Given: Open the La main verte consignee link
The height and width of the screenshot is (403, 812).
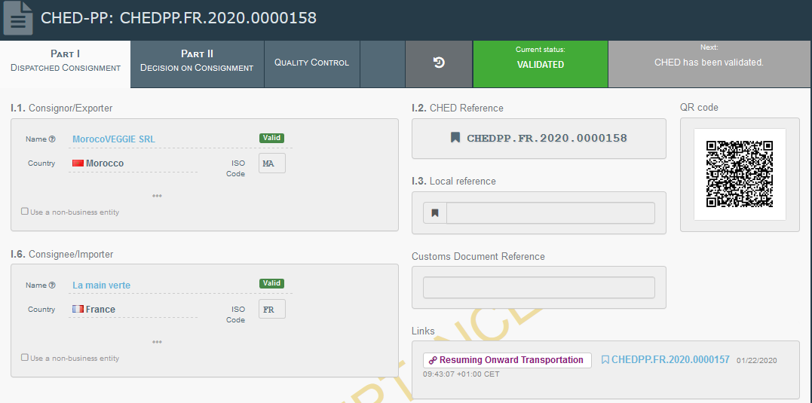Looking at the screenshot, I should tap(102, 285).
